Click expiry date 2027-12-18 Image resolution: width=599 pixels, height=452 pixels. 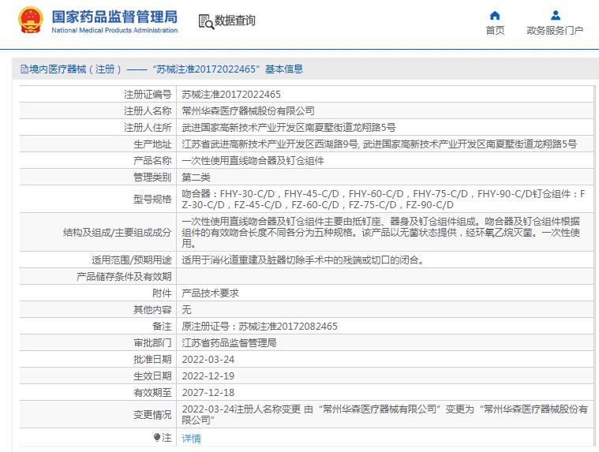[x=208, y=393]
